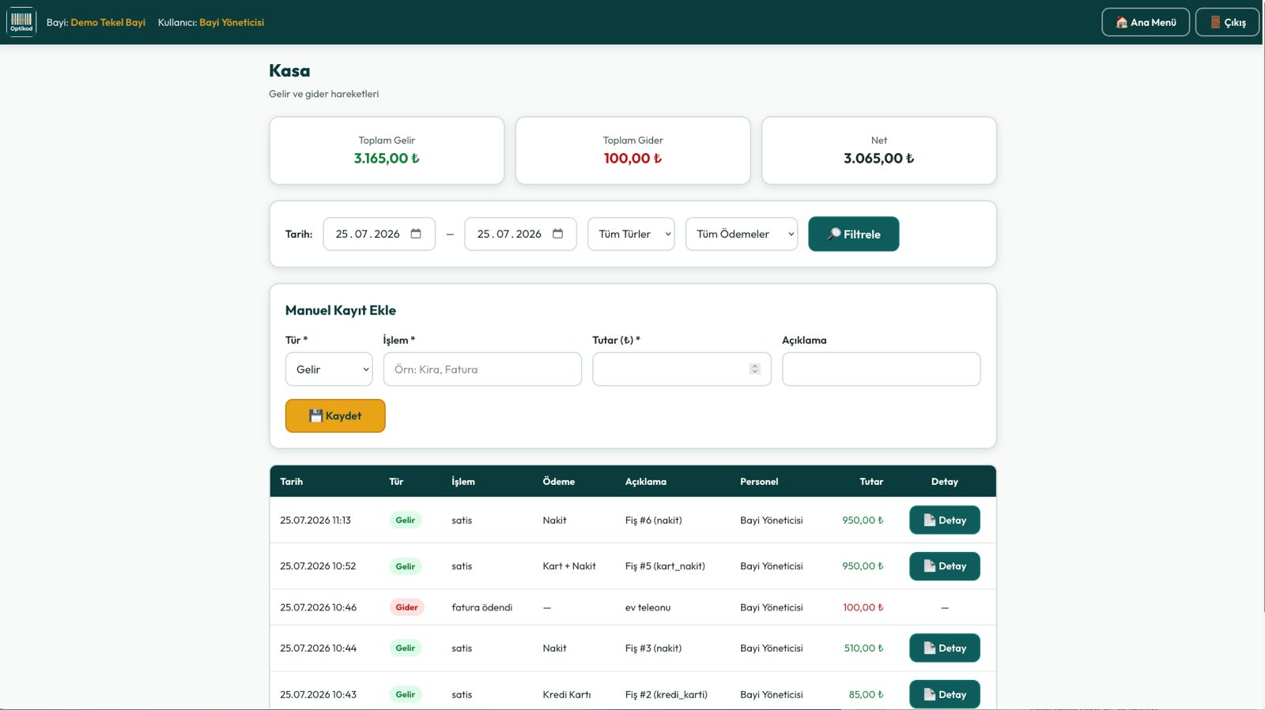Image resolution: width=1265 pixels, height=710 pixels.
Task: Click the Tutar column header
Action: coord(871,481)
